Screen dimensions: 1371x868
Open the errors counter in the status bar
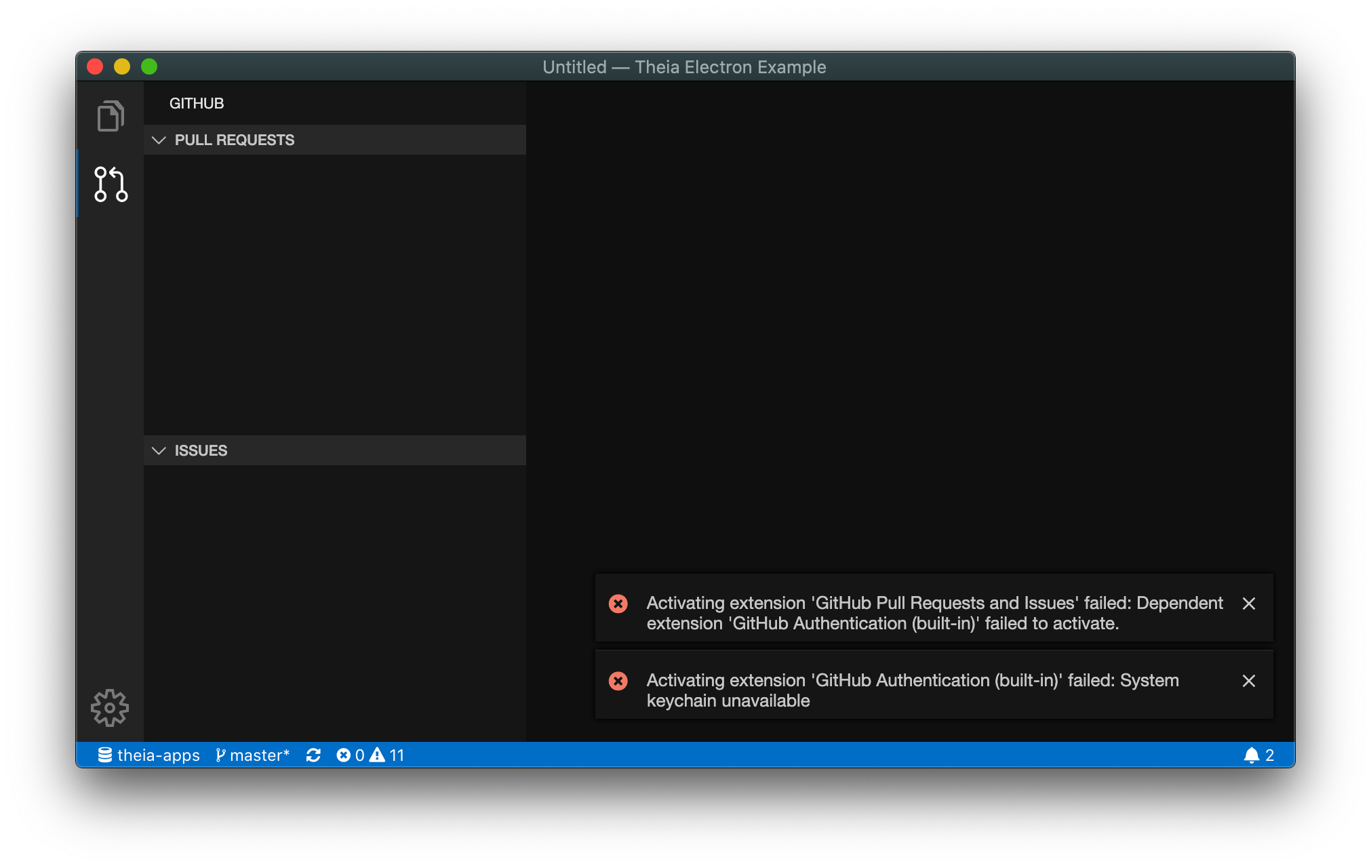coord(351,755)
